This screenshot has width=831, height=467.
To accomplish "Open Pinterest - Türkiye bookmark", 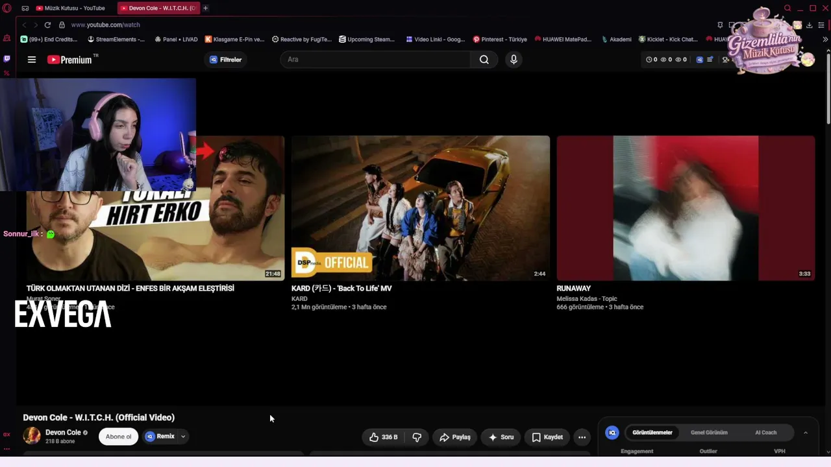I will click(x=501, y=39).
